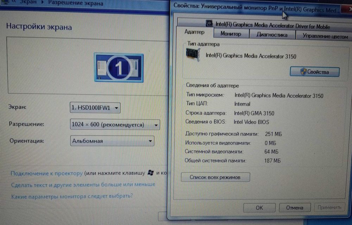Click Экран in address breadcrumb
Screen dimensions: 352x225
pos(28,2)
